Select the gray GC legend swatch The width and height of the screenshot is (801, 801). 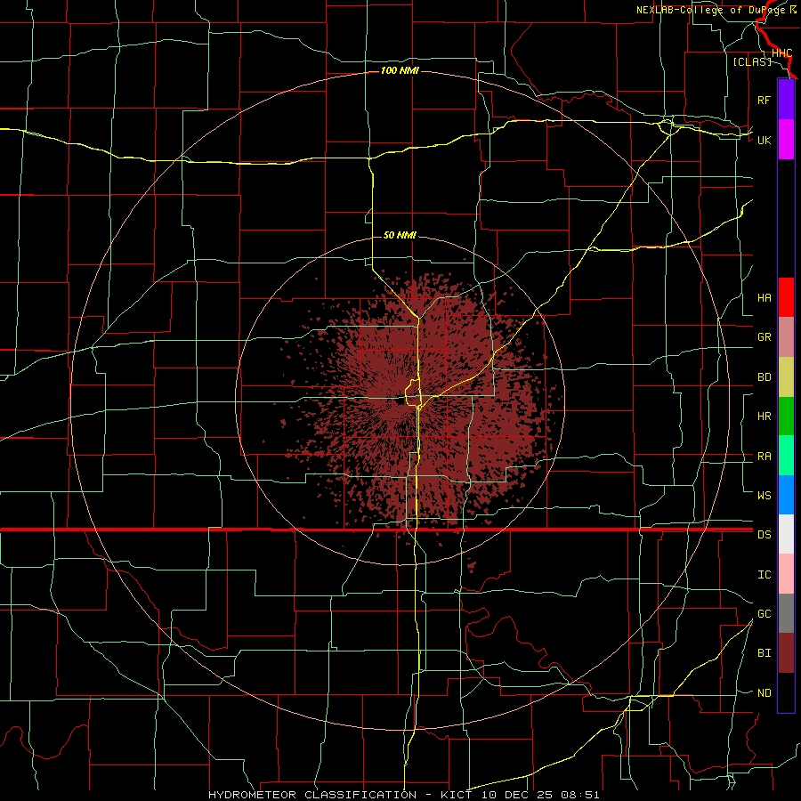pyautogui.click(x=786, y=613)
